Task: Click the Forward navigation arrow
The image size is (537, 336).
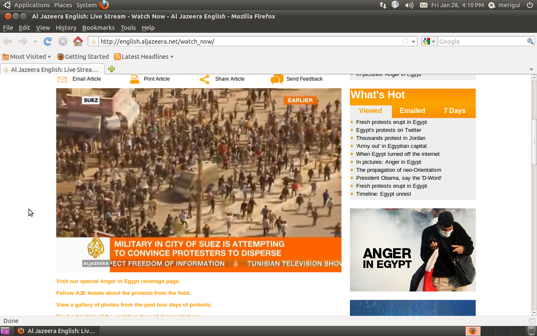Action: pos(23,41)
